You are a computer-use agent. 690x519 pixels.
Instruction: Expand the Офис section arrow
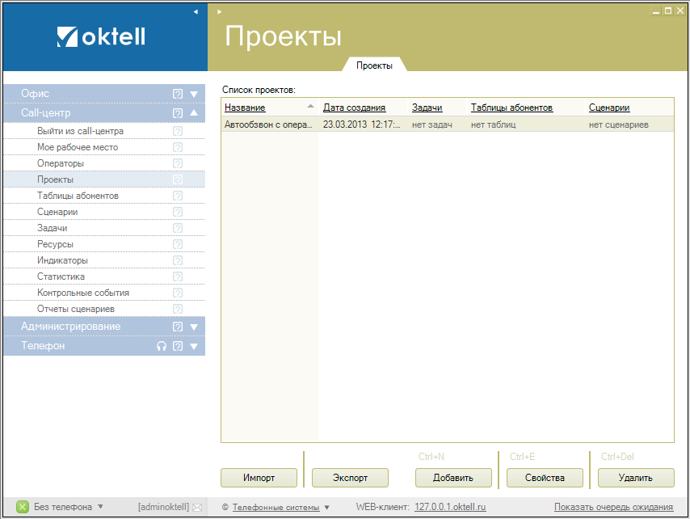(x=194, y=94)
